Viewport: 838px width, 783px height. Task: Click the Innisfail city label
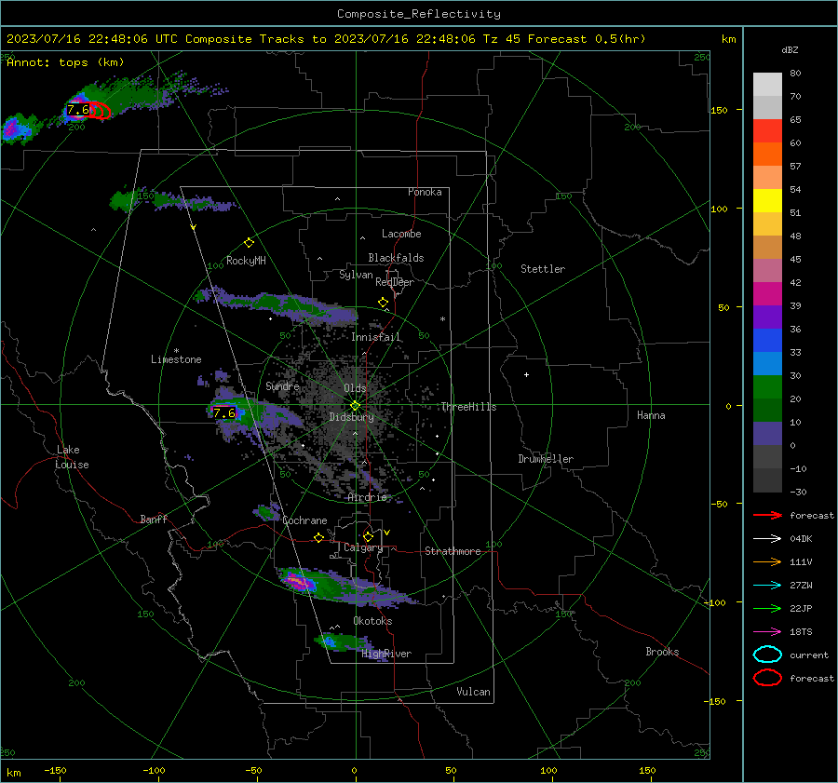376,337
